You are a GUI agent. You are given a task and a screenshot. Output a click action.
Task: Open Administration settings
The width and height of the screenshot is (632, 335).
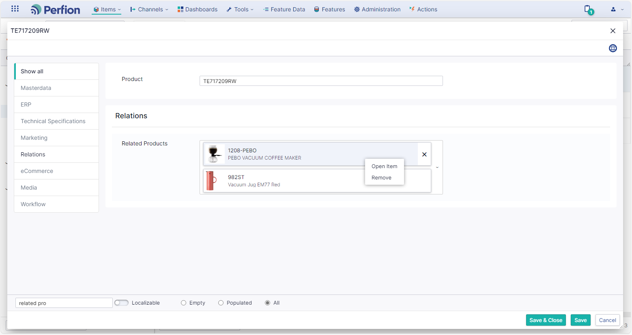377,9
